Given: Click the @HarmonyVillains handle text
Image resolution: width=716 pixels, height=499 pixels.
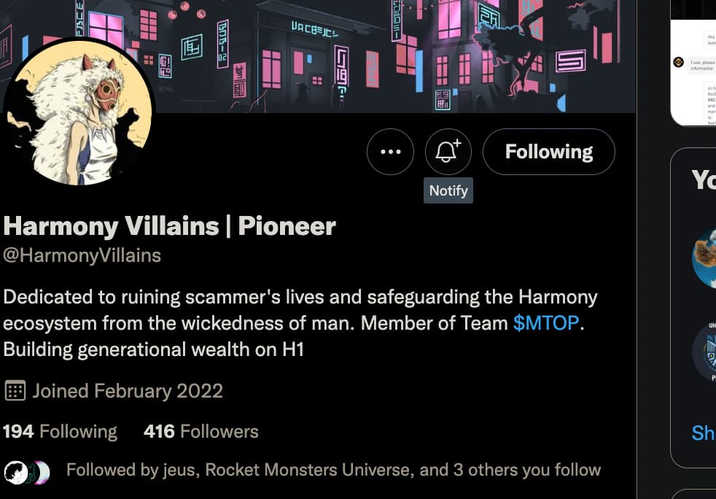Looking at the screenshot, I should pyautogui.click(x=82, y=255).
